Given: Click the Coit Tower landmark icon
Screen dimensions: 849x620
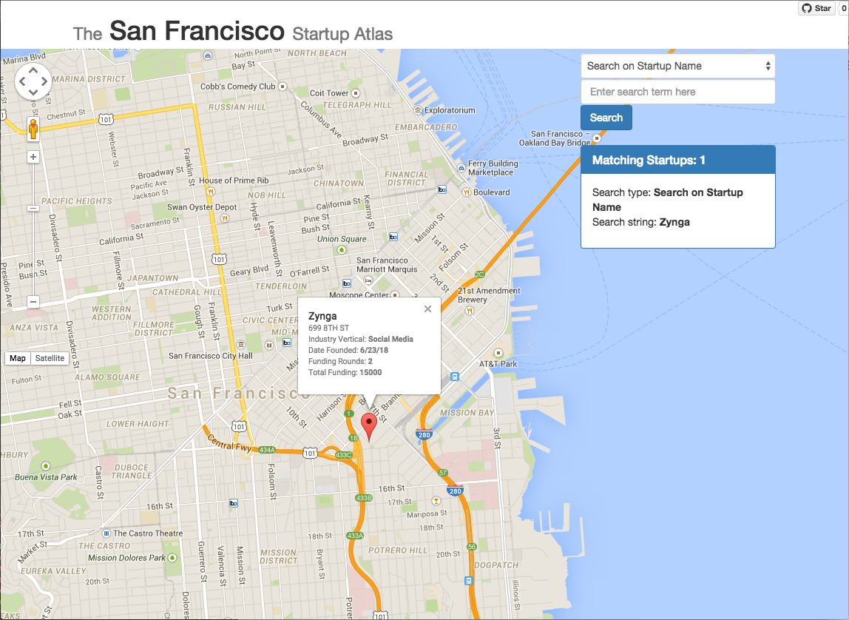Looking at the screenshot, I should point(356,93).
